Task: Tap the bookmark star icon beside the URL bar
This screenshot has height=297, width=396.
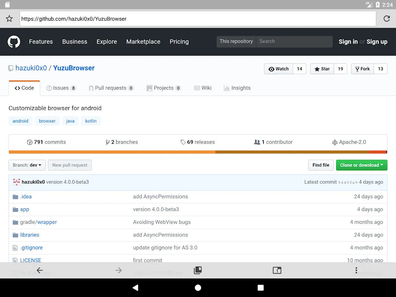Action: [x=9, y=19]
